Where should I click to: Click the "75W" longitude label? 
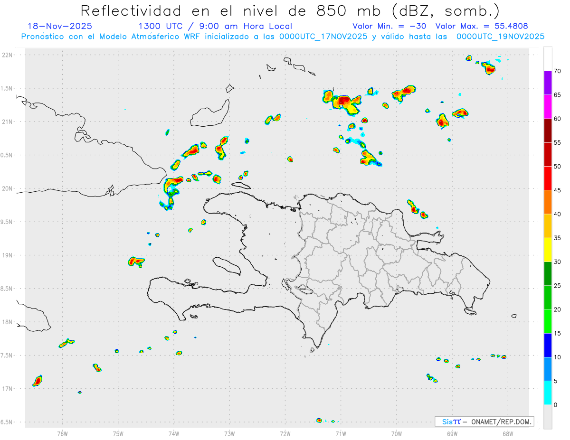[118, 433]
